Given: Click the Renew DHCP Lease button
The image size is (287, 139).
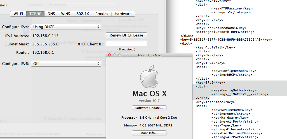Looking at the screenshot, I should click(126, 35).
